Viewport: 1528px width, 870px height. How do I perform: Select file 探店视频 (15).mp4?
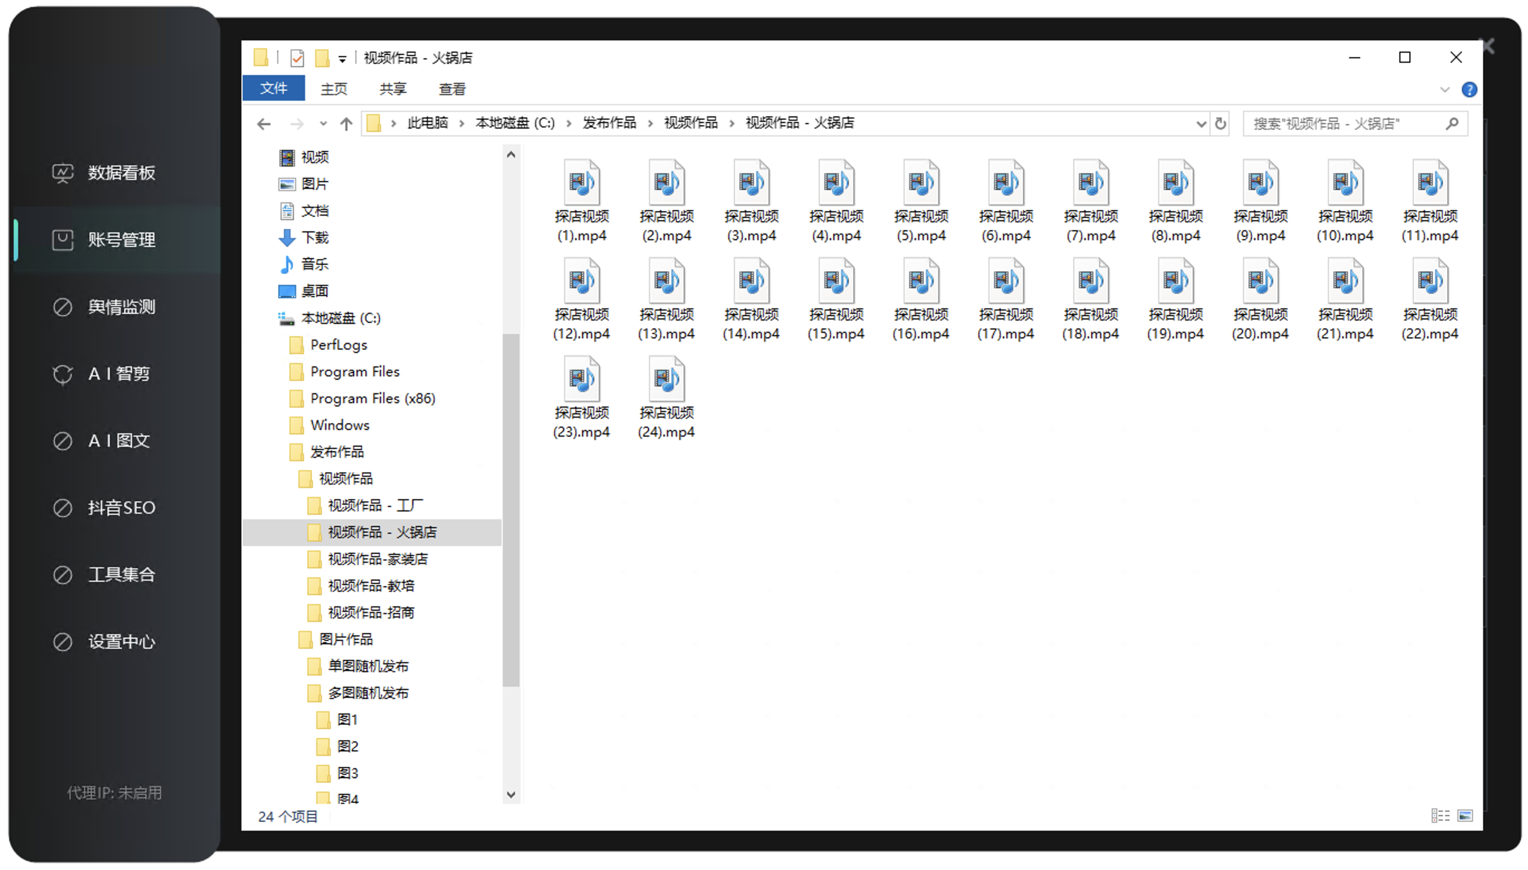click(x=836, y=299)
